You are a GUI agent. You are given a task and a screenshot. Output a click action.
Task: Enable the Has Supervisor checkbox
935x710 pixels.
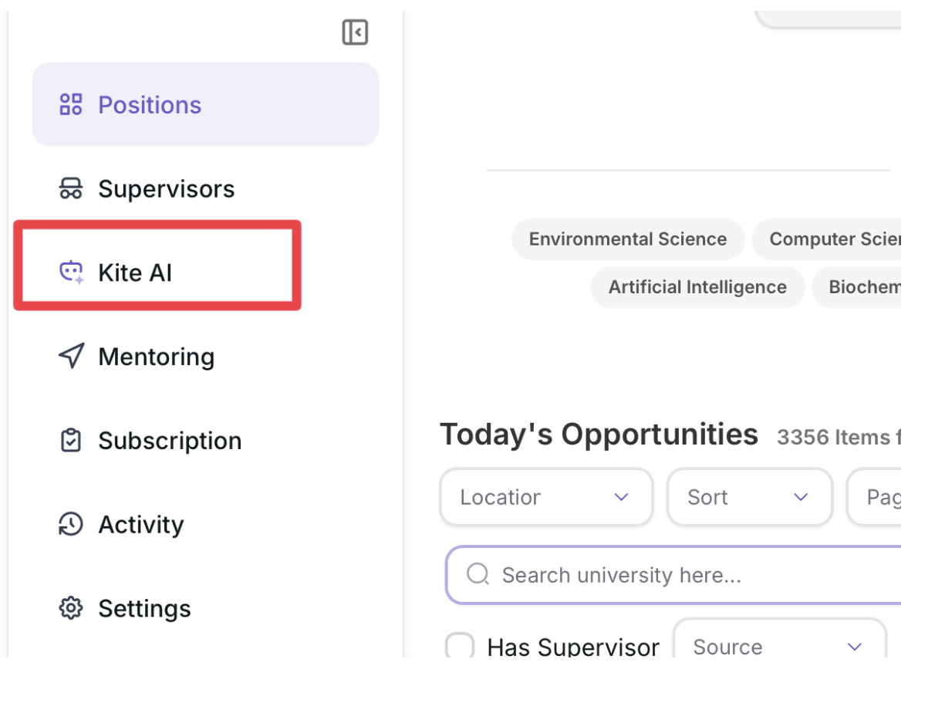tap(461, 647)
